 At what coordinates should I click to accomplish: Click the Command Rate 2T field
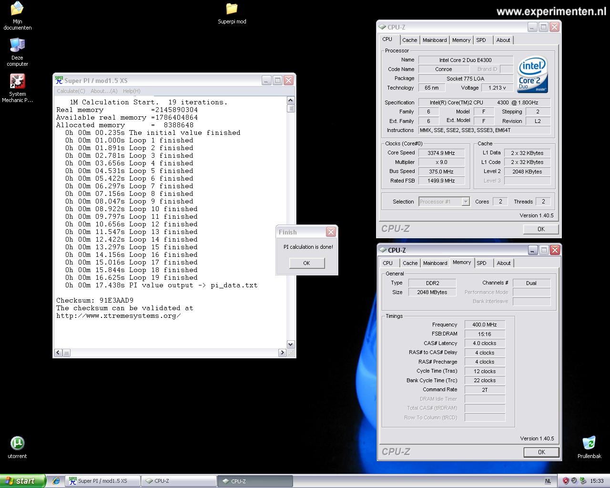click(x=485, y=390)
